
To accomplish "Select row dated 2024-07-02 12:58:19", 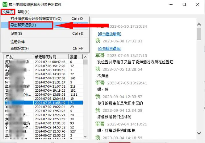I will click(44, 119).
